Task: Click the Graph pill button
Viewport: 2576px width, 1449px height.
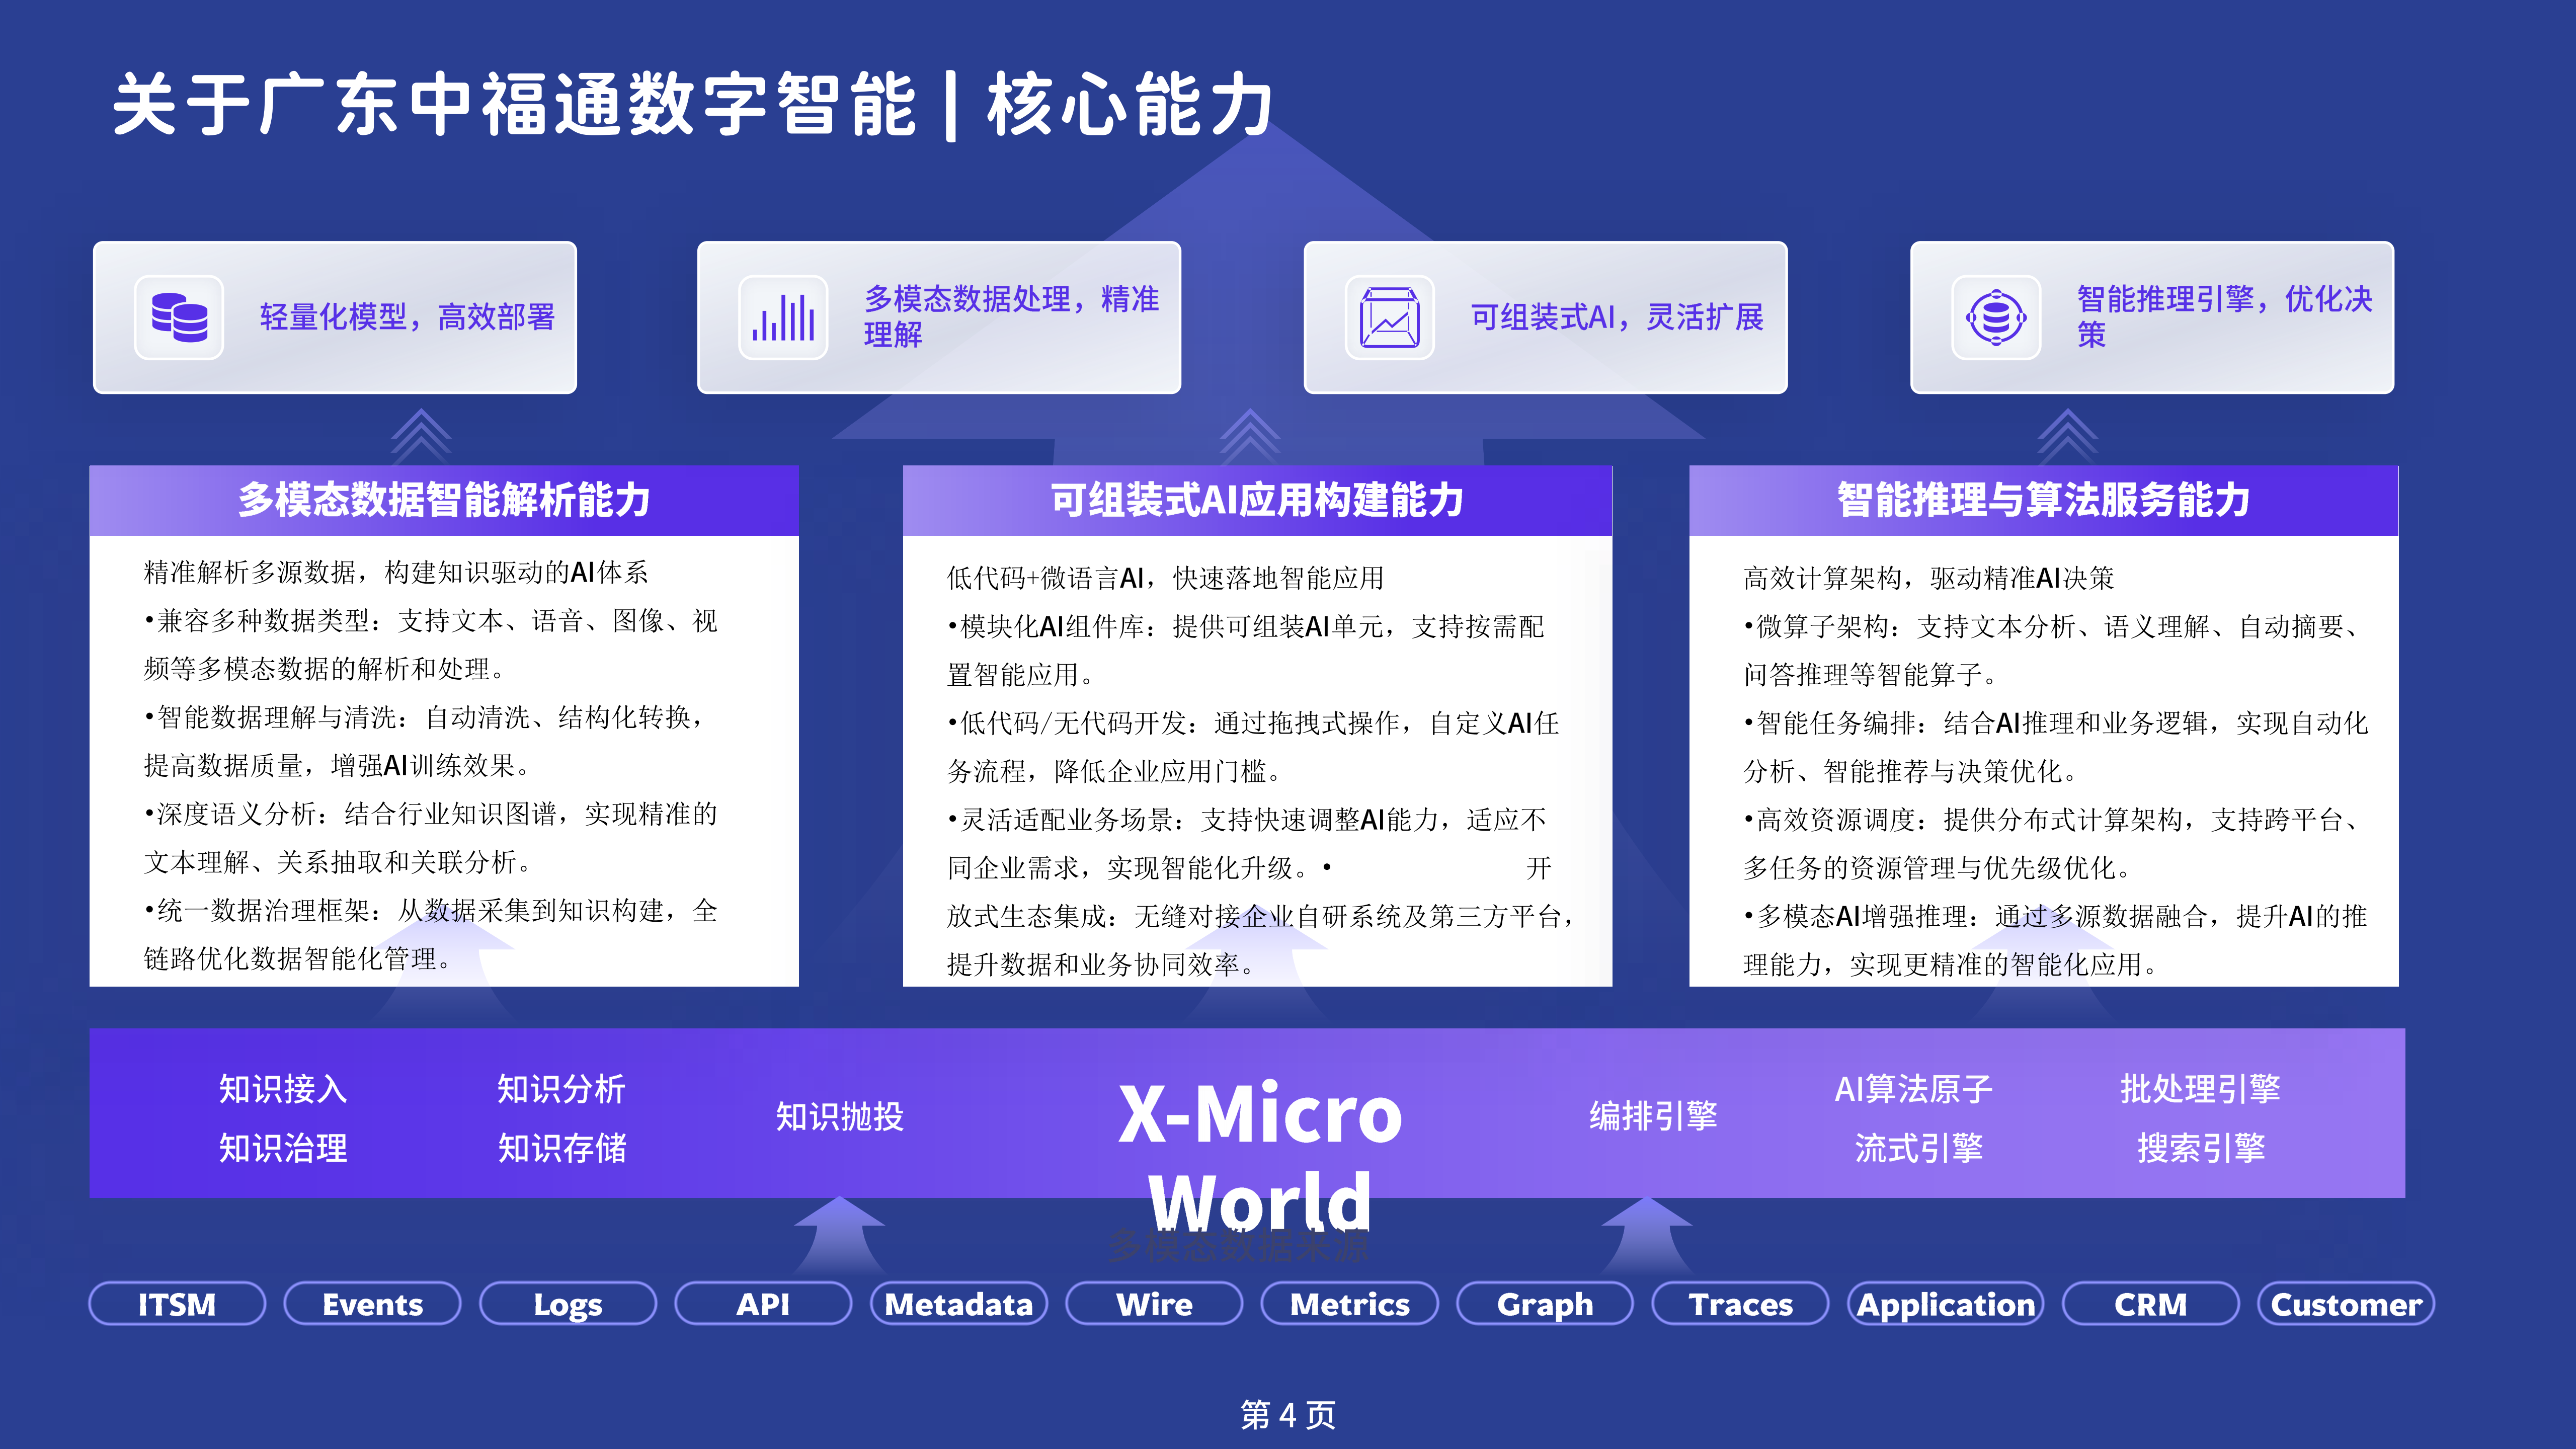Action: [x=1545, y=1304]
